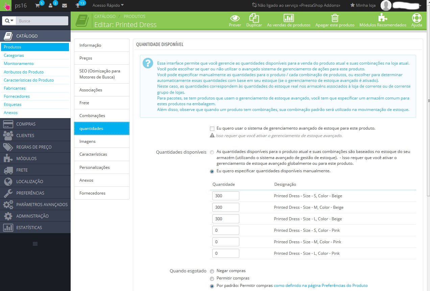
Task: Select quantities based on warehouse stock radio
Action: (x=212, y=152)
